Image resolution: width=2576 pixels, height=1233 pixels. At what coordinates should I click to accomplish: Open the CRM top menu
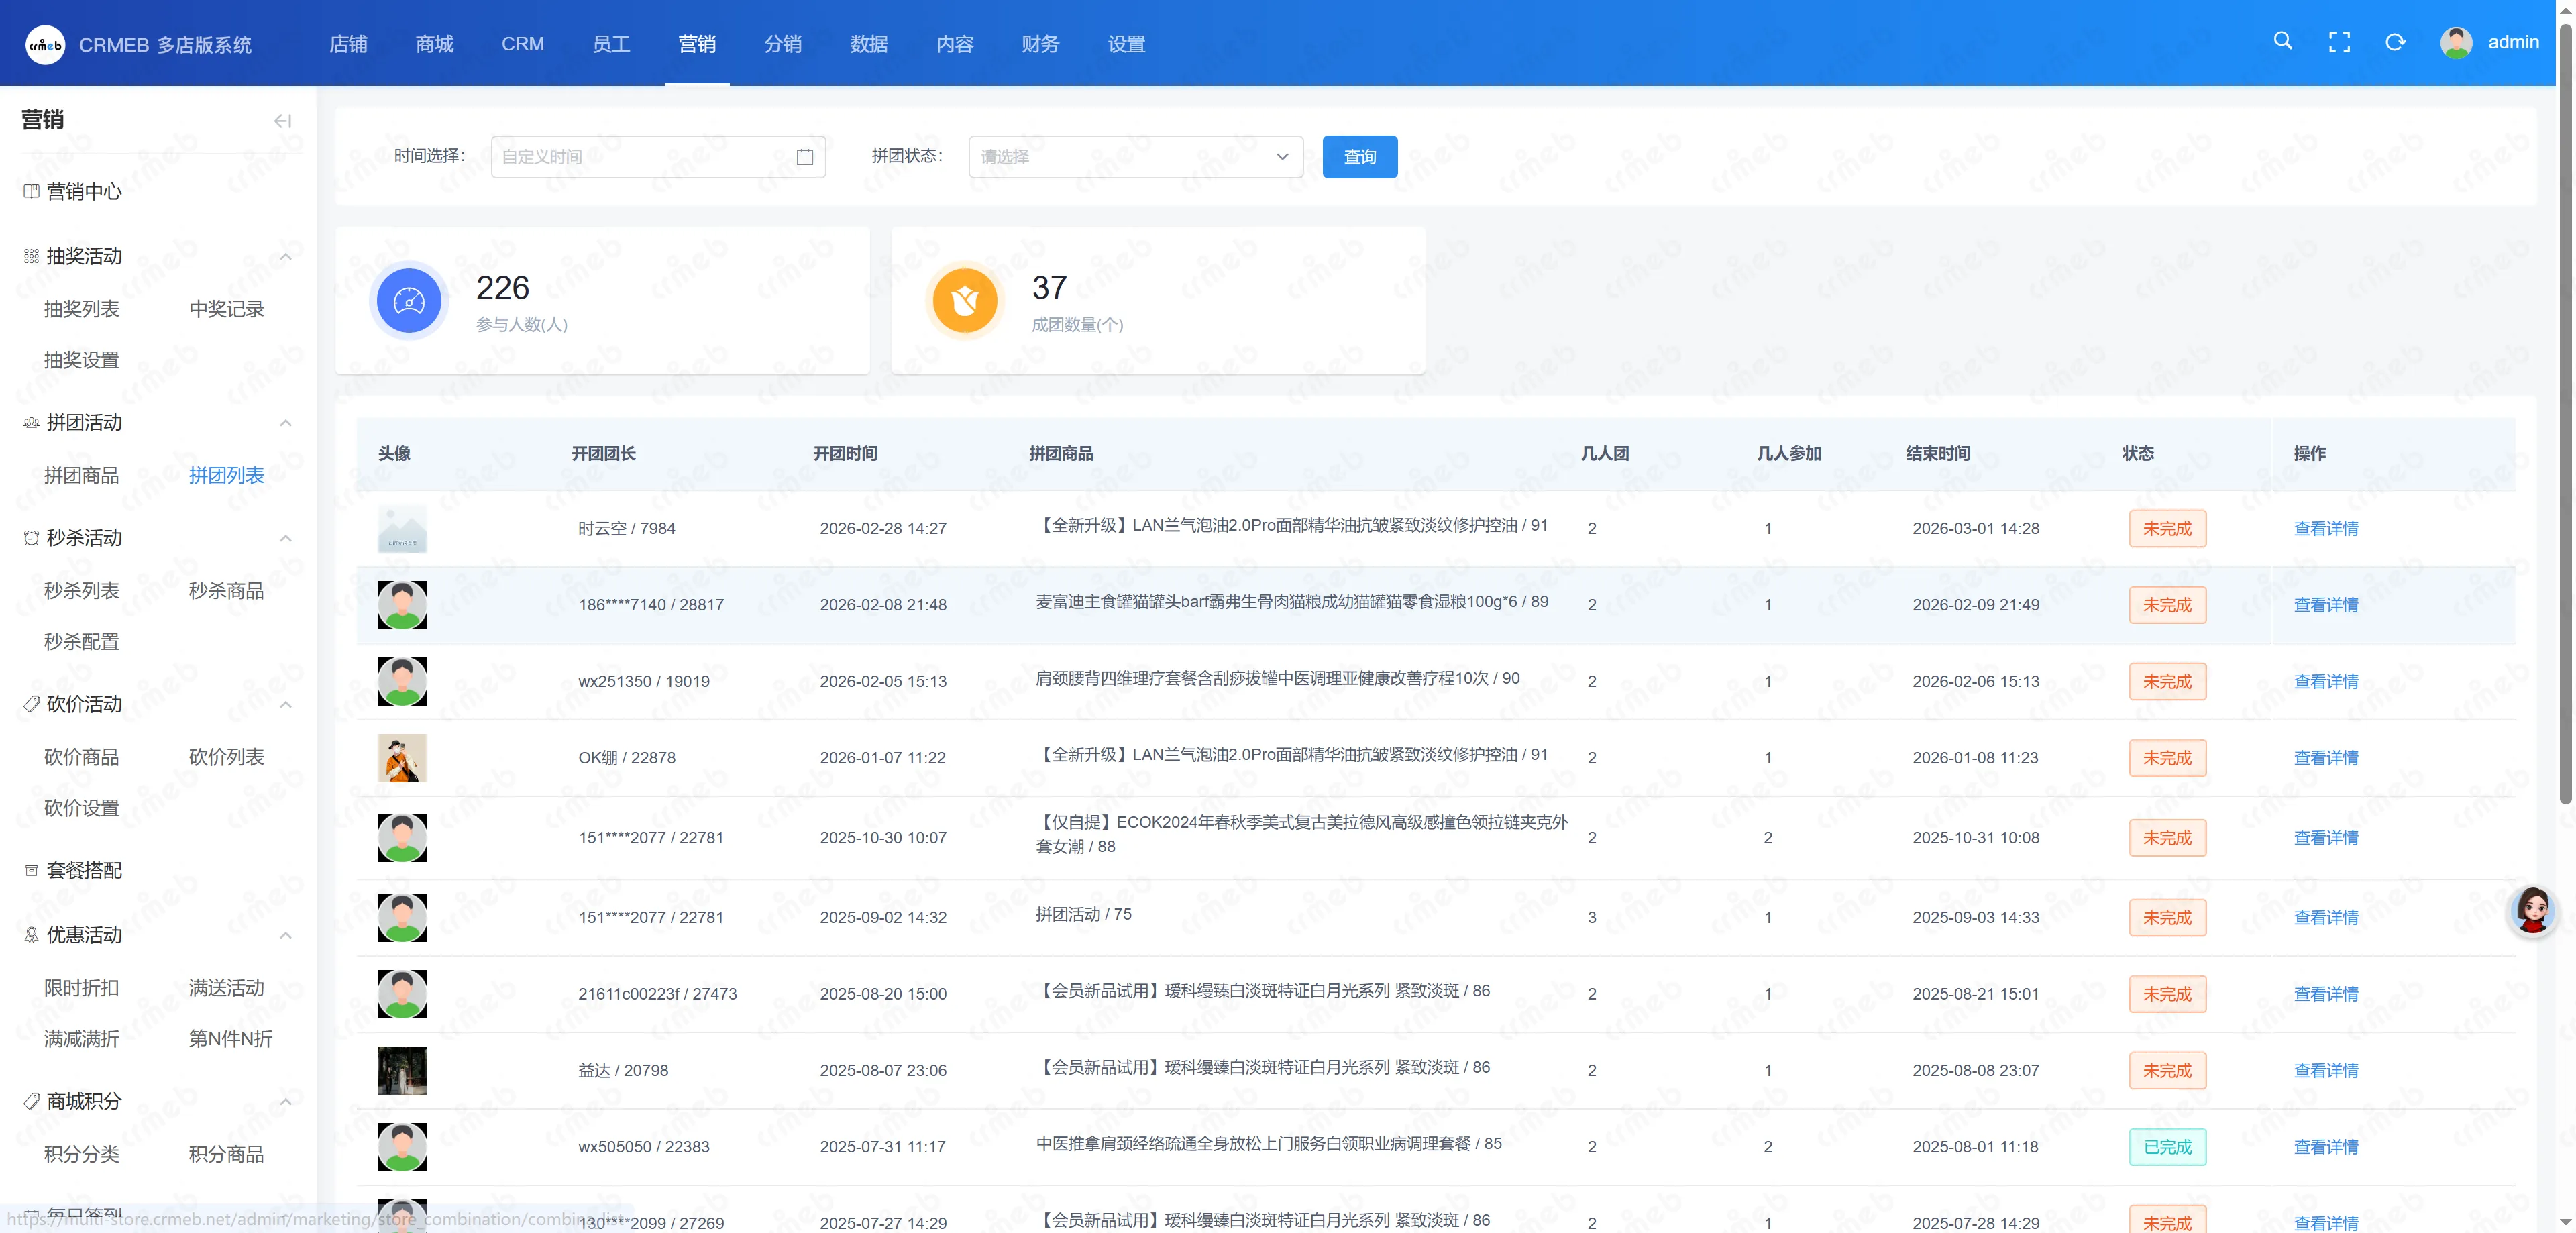click(x=523, y=44)
